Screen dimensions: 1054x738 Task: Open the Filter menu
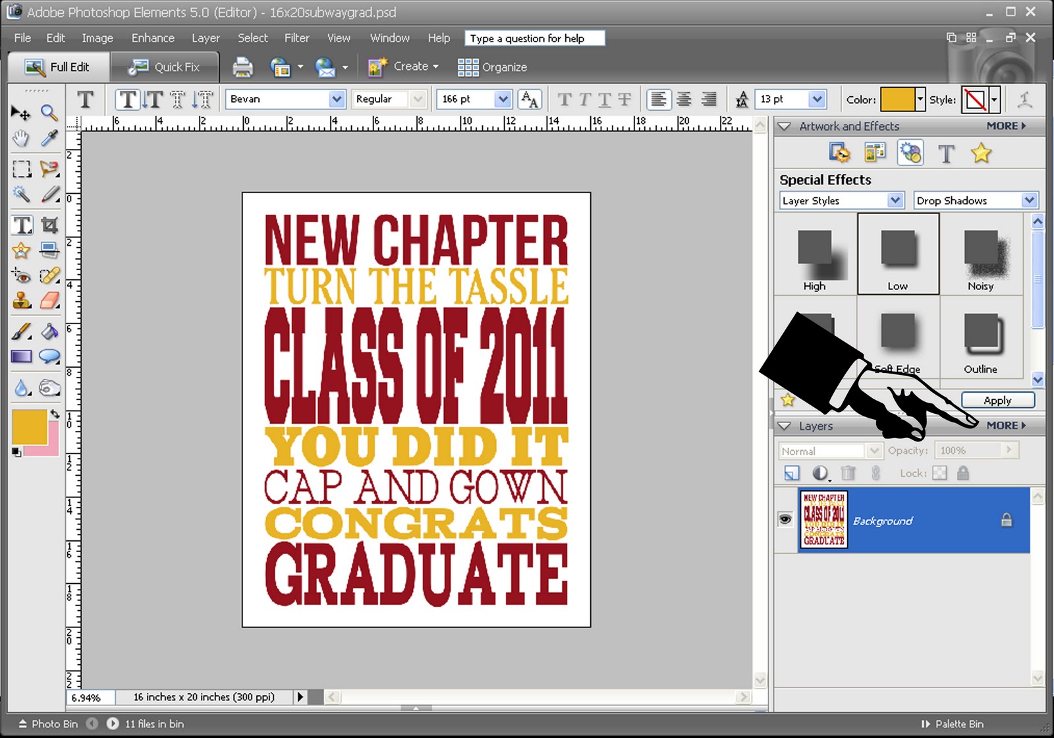click(296, 38)
